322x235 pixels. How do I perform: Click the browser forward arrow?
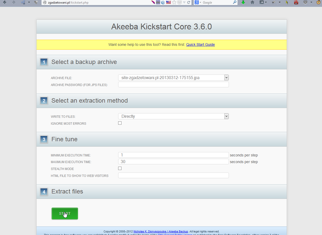[14, 2]
